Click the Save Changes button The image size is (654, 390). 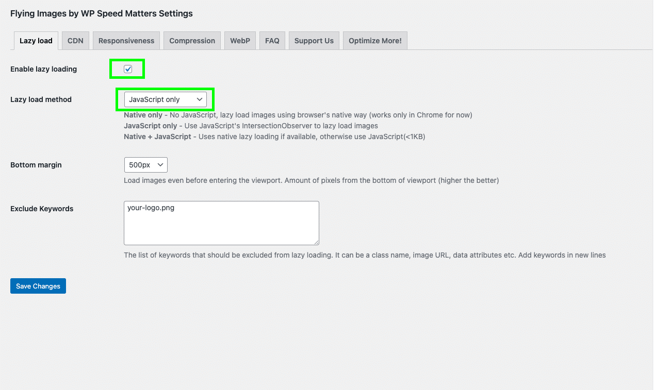tap(38, 286)
